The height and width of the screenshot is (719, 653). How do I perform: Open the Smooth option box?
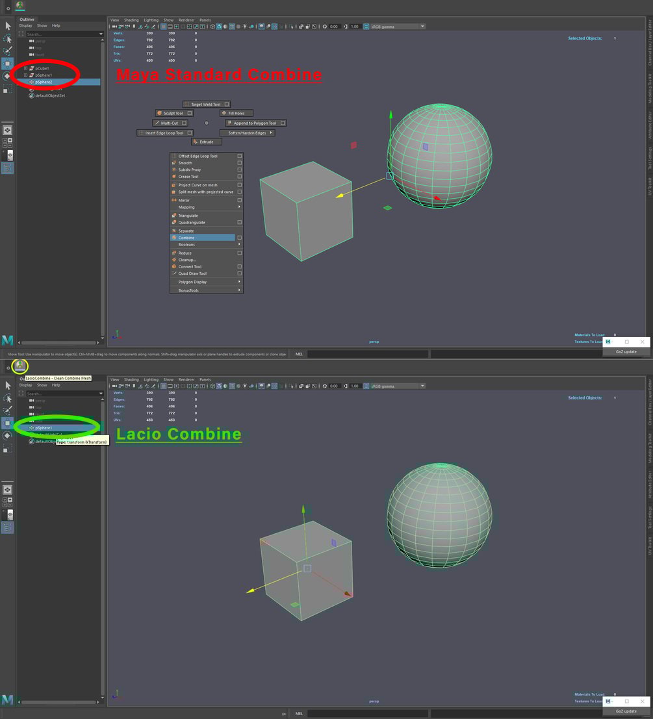239,163
